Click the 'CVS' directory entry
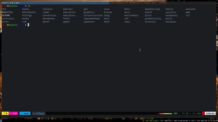 tap(4, 9)
